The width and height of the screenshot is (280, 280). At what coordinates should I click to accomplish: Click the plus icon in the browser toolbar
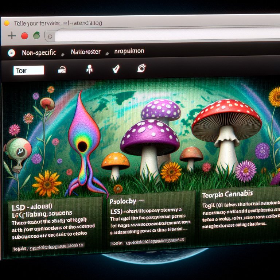coord(12,35)
